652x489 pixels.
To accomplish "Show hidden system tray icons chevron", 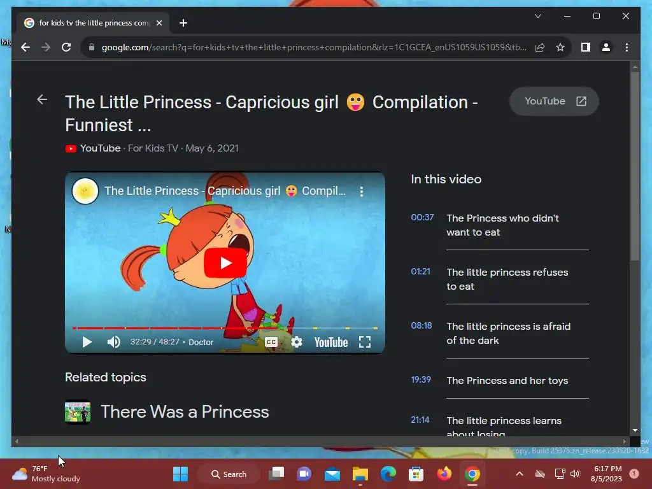I will pos(520,474).
